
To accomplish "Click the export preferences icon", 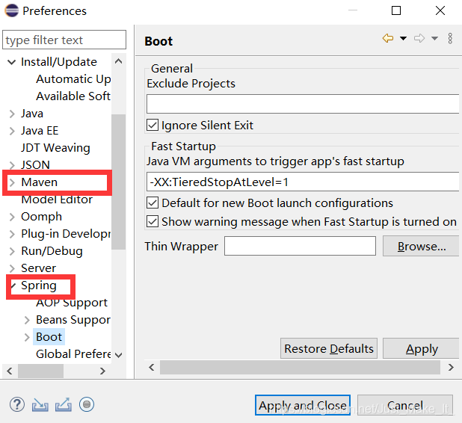I will (64, 404).
